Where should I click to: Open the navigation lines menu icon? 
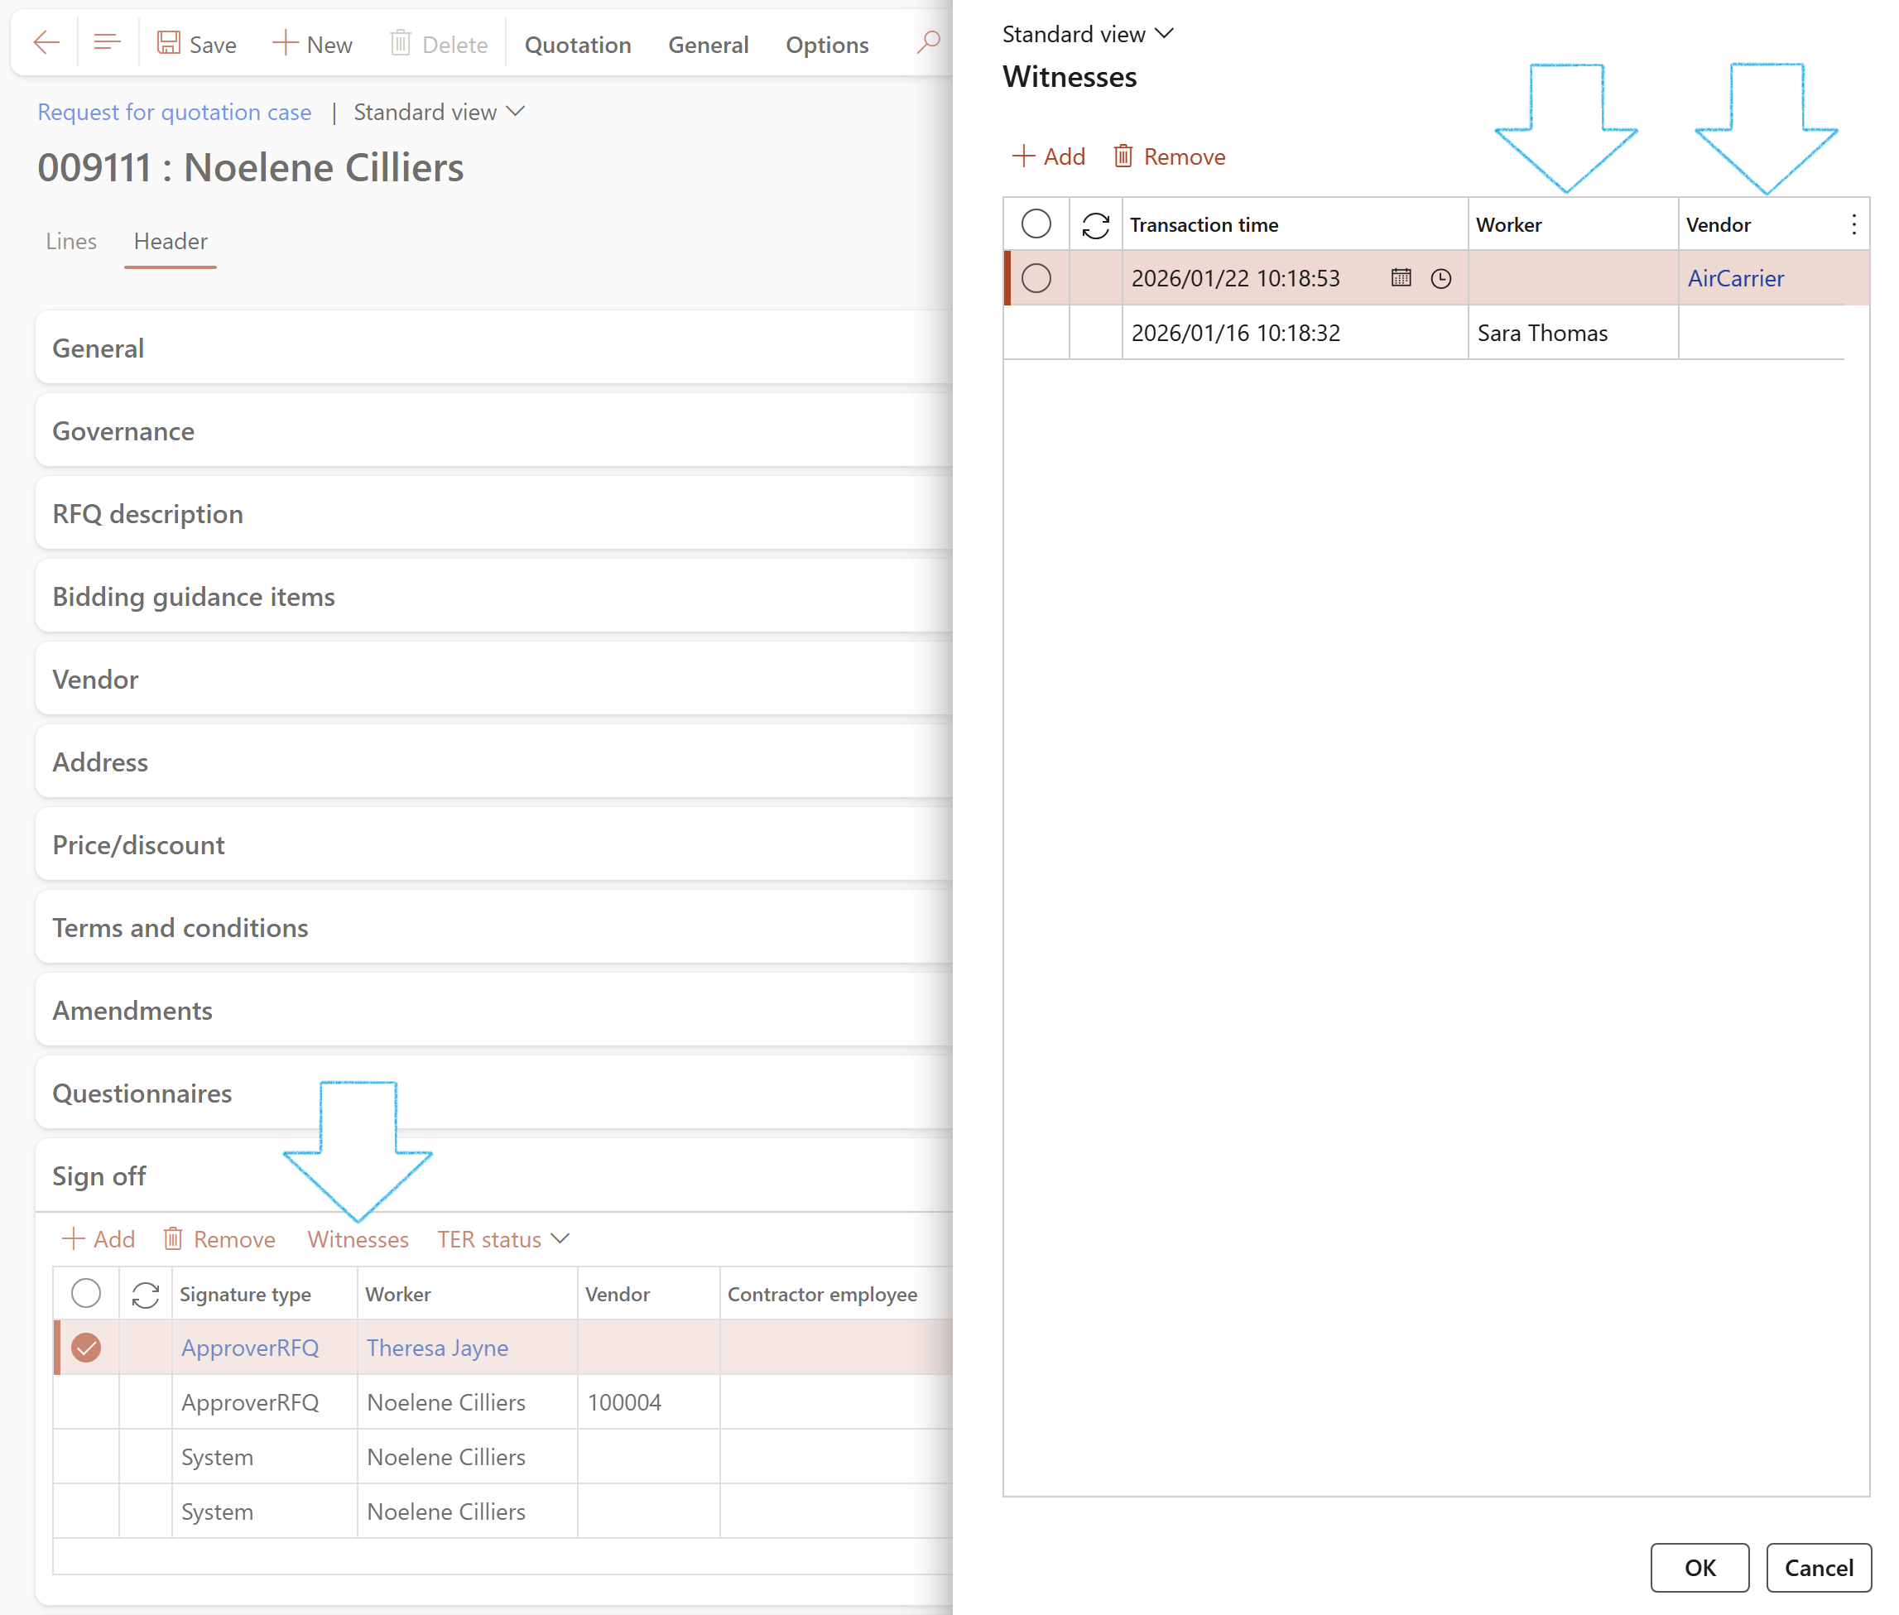pyautogui.click(x=107, y=43)
